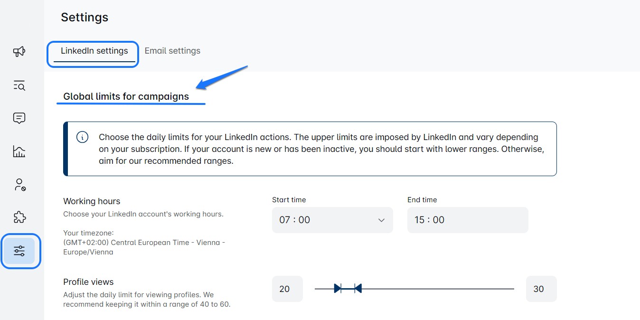Switch to the Email settings tab
Viewport: 640px width, 320px height.
coord(172,51)
